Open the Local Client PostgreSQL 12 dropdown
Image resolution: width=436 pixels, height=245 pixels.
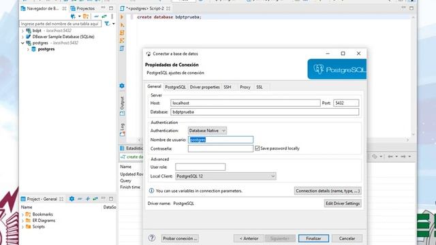[225, 176]
